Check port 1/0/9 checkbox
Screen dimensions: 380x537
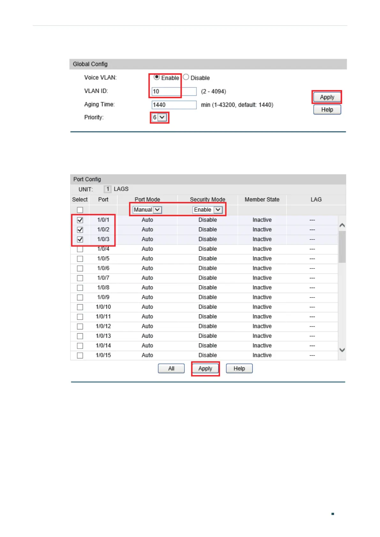point(80,298)
